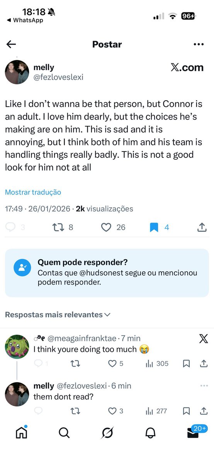Tap the back arrow next to Postar
Screen dimensions: 214x465
(11, 44)
